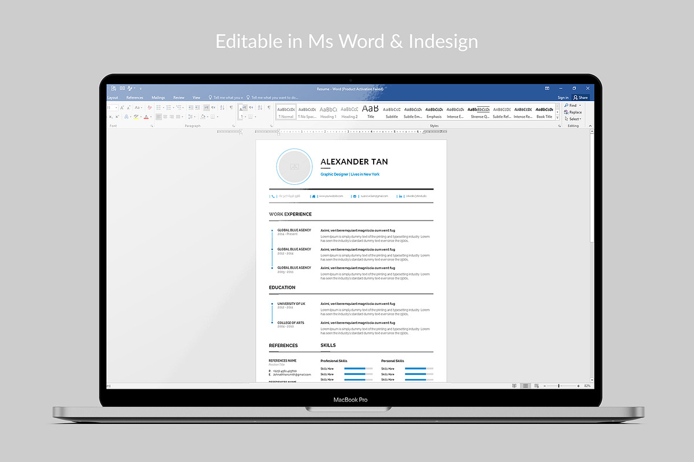Toggle Subscript formatting
This screenshot has width=694, height=462.
(x=110, y=117)
